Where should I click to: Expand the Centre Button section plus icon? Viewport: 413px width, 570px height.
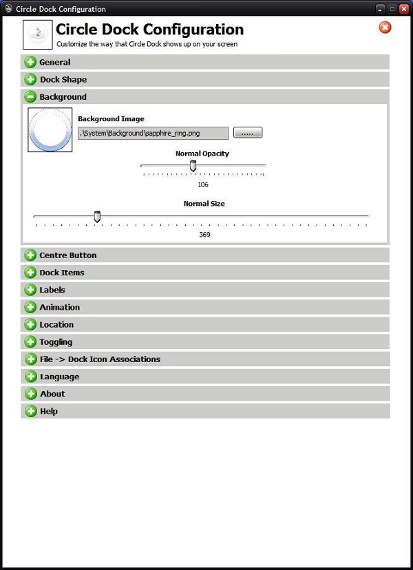(x=30, y=255)
